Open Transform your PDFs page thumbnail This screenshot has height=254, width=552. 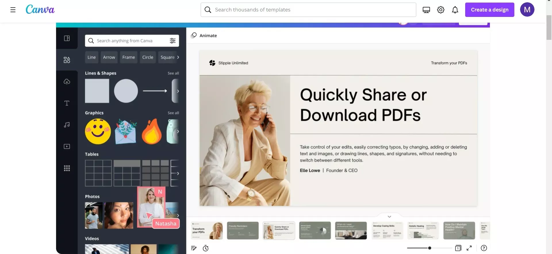tap(207, 230)
